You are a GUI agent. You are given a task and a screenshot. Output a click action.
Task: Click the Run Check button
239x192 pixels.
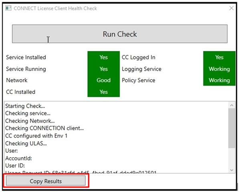point(119,34)
